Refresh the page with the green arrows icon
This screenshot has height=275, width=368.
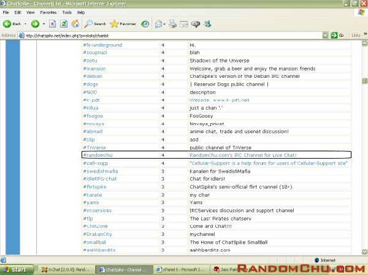pyautogui.click(x=64, y=24)
